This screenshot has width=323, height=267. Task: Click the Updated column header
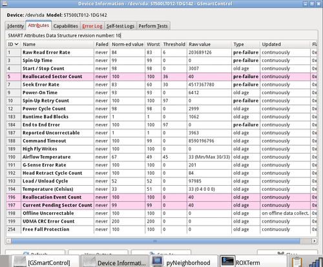285,44
